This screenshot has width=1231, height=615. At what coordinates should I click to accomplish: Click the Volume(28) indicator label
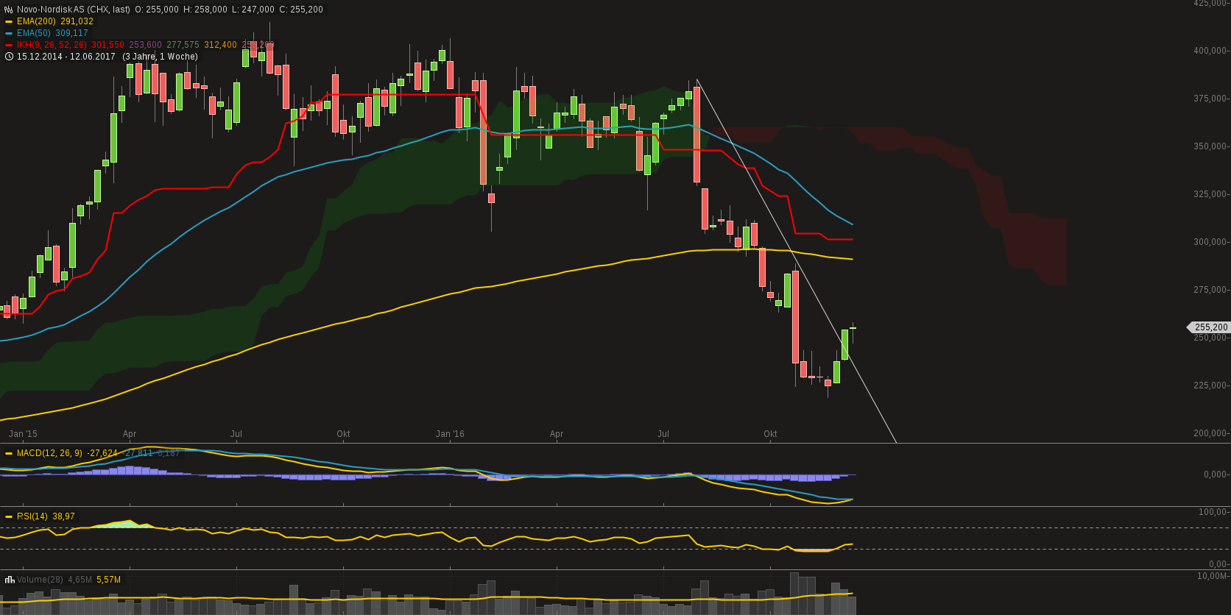tap(40, 580)
